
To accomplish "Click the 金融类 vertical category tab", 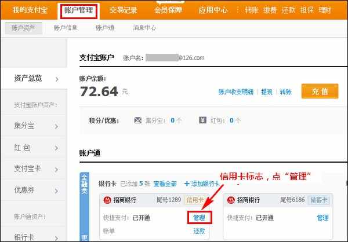I will pyautogui.click(x=84, y=184).
